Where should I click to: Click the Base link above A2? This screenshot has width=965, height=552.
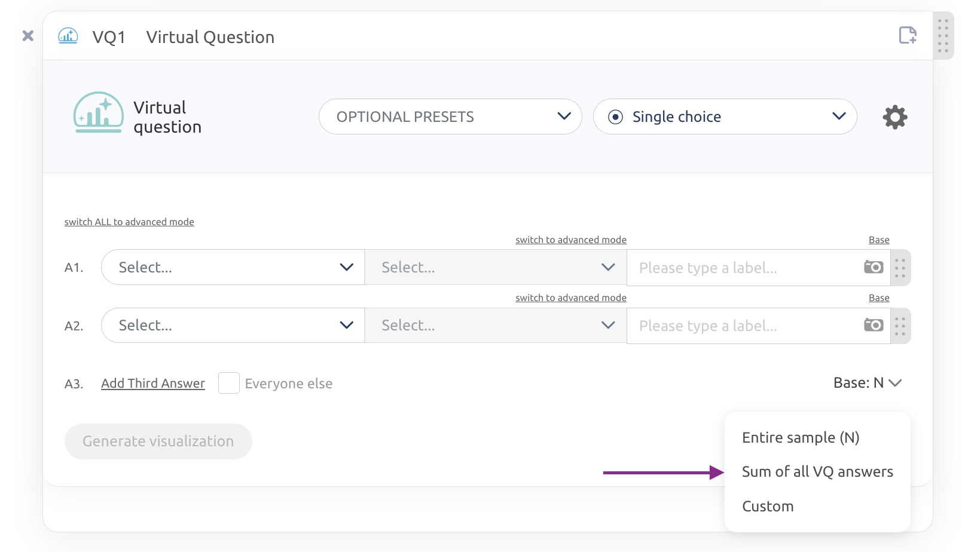click(879, 298)
